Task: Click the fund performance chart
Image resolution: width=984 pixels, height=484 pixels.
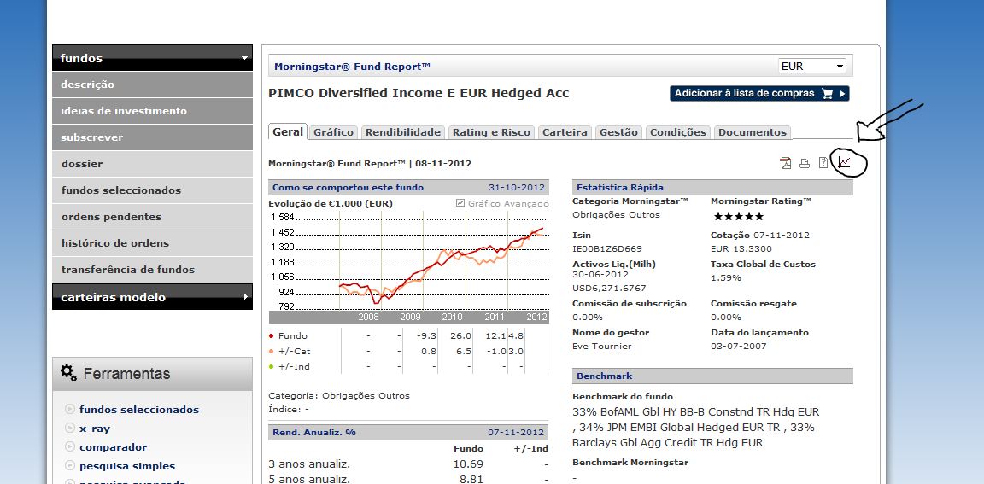Action: coord(408,266)
